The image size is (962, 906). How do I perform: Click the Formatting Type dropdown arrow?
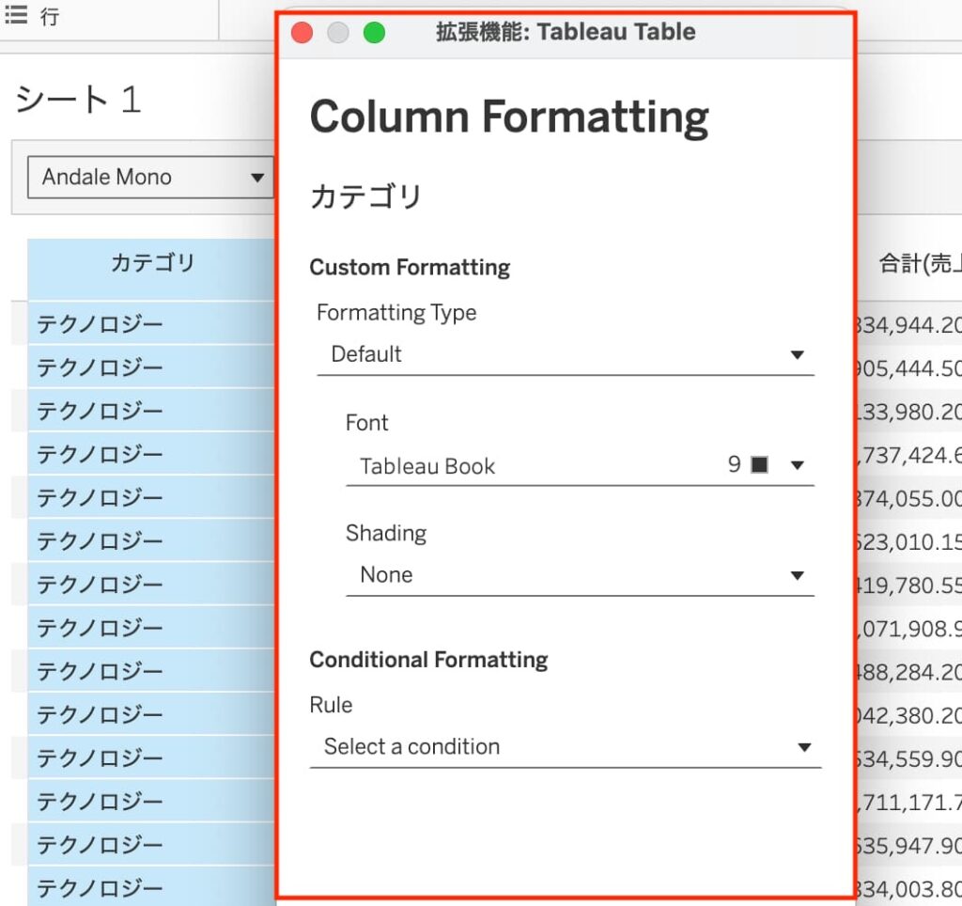coord(797,355)
